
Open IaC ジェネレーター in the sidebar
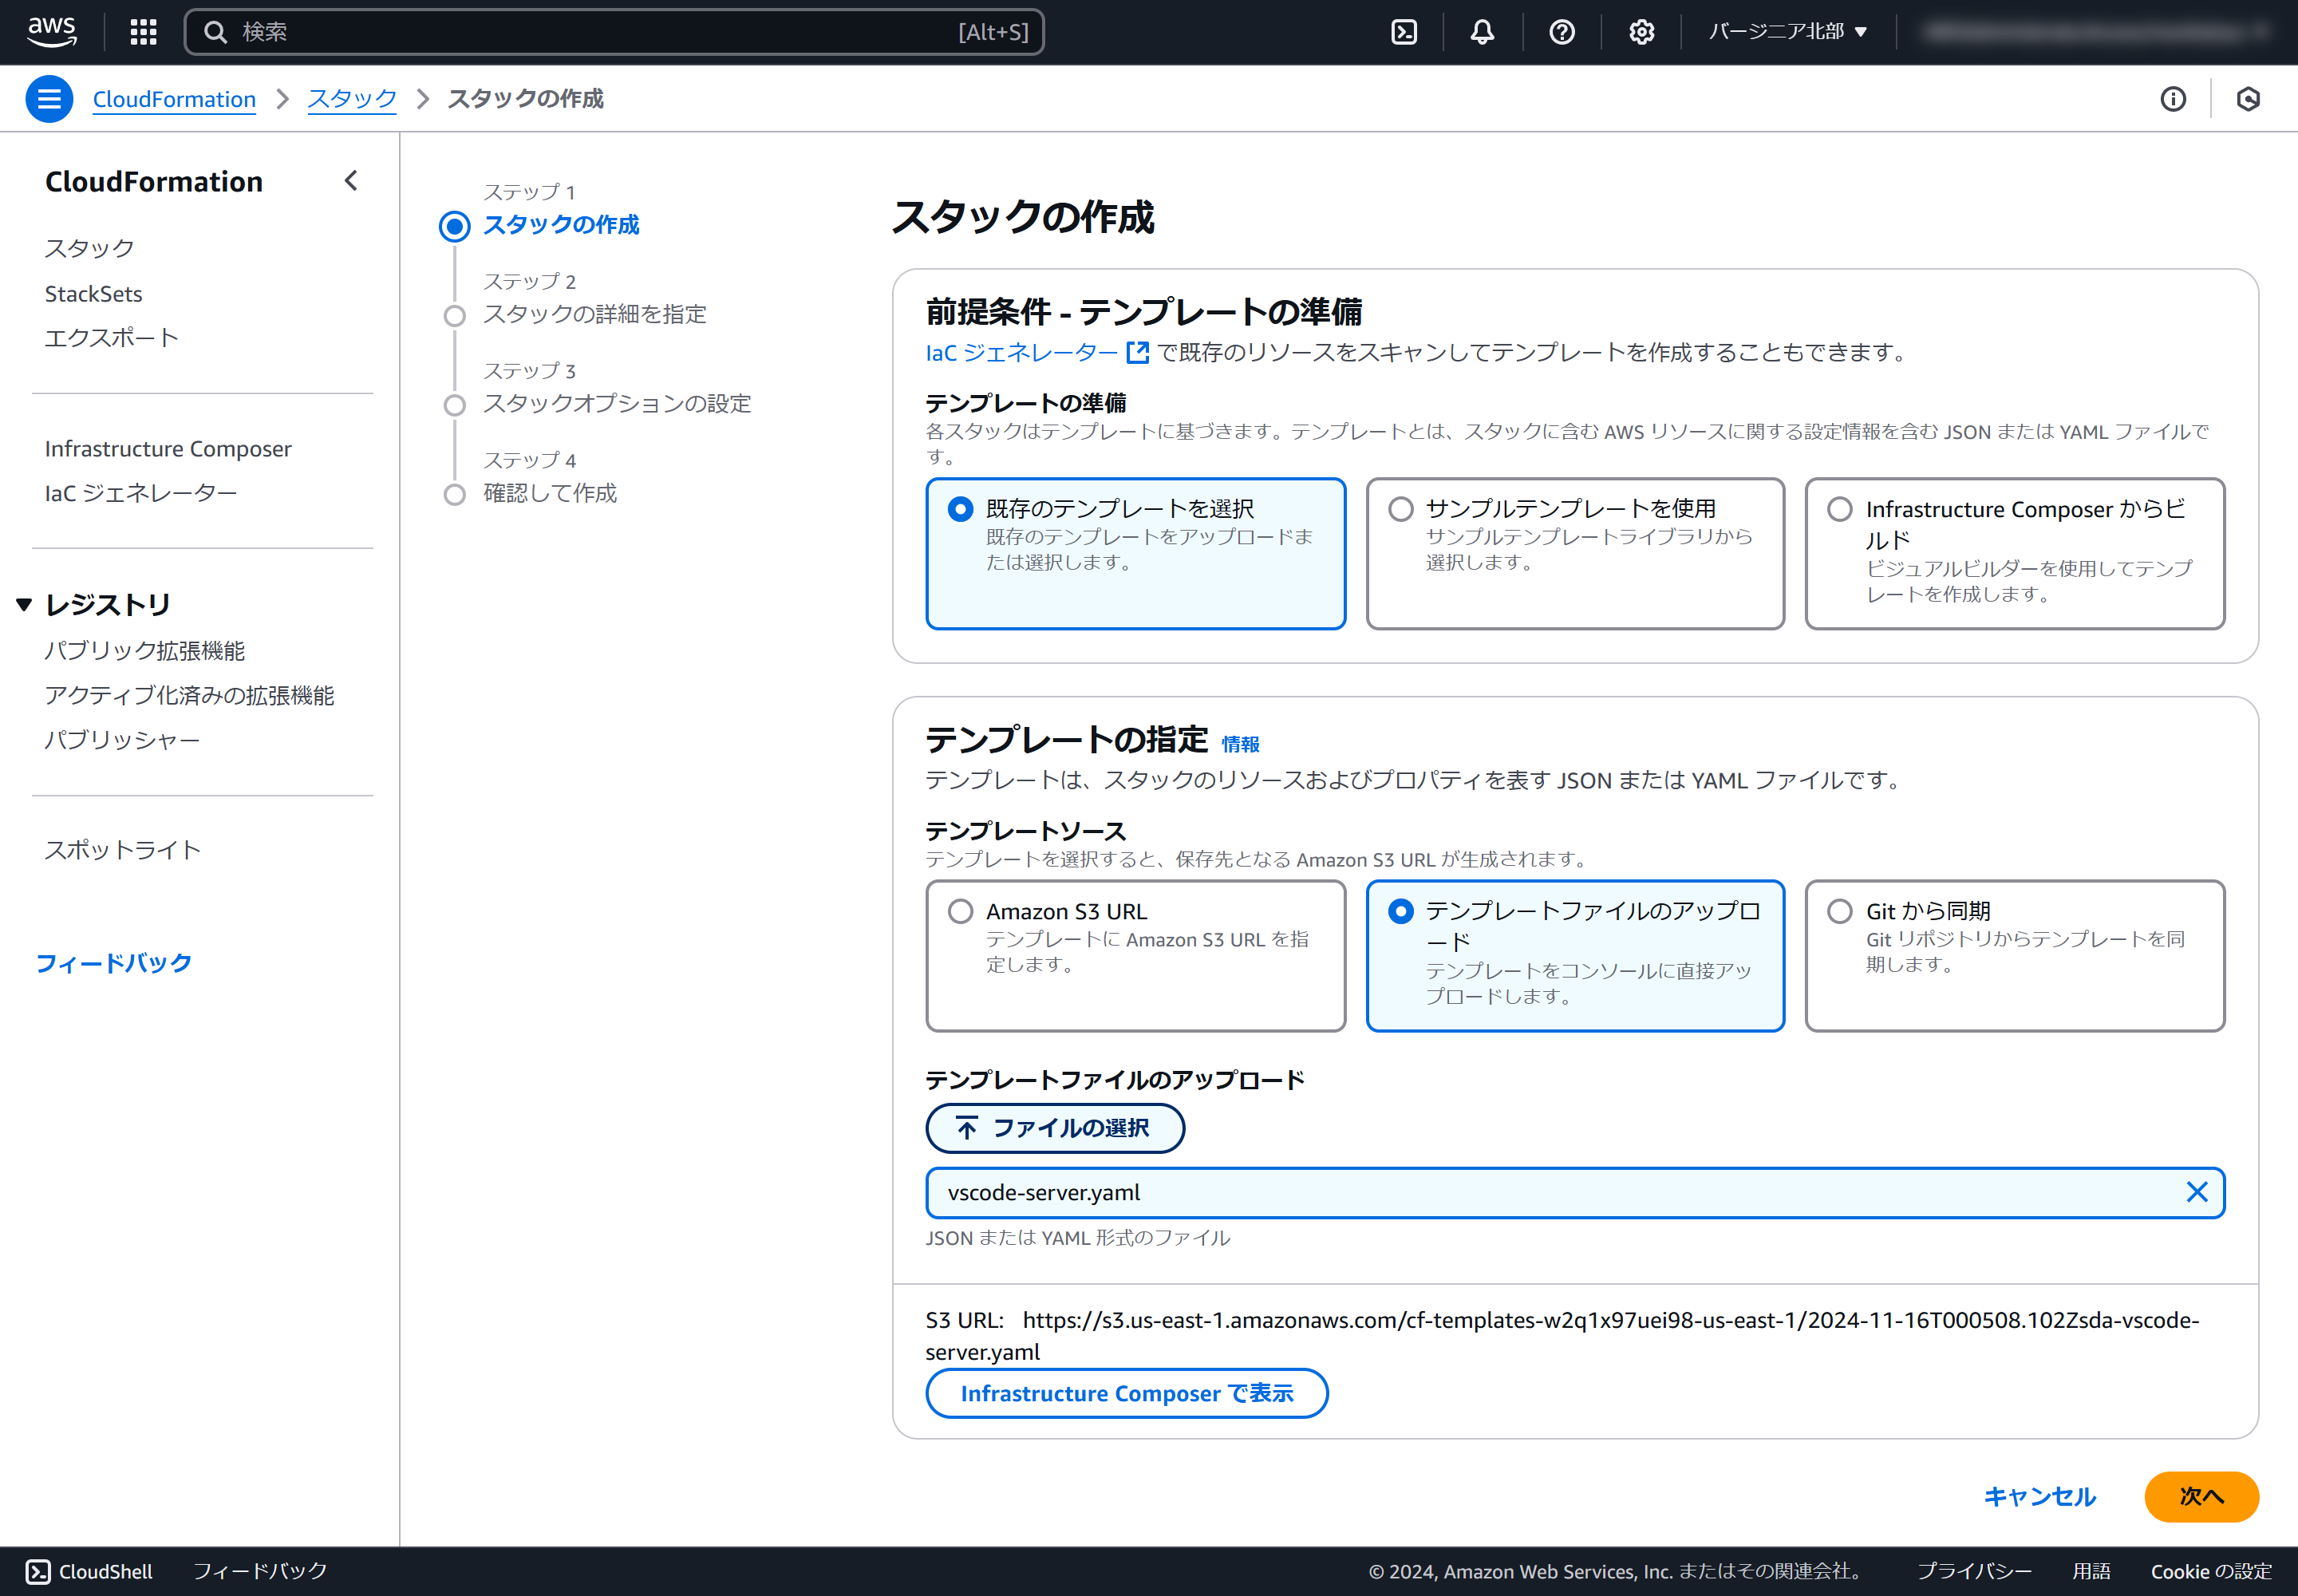point(141,493)
